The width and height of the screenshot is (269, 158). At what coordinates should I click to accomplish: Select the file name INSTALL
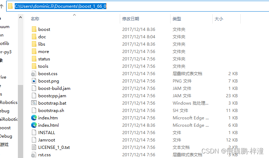[47, 133]
